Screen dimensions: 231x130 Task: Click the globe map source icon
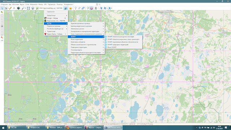18,8
